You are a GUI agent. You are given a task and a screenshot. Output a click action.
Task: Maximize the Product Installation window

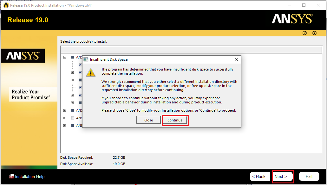[x=304, y=5]
